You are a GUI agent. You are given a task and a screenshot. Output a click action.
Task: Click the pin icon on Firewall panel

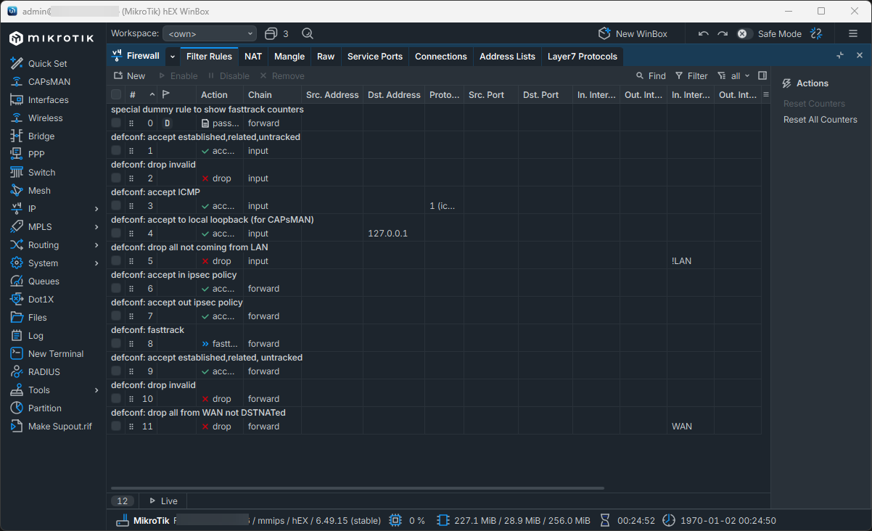[x=840, y=56]
